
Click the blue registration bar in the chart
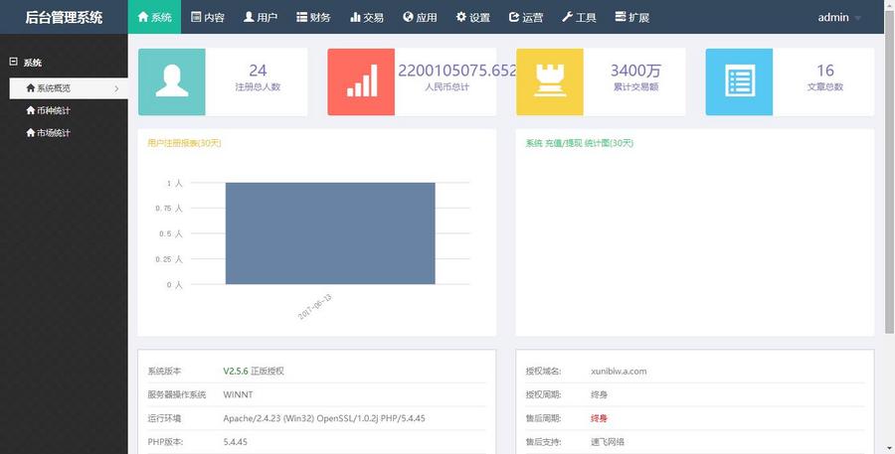330,233
